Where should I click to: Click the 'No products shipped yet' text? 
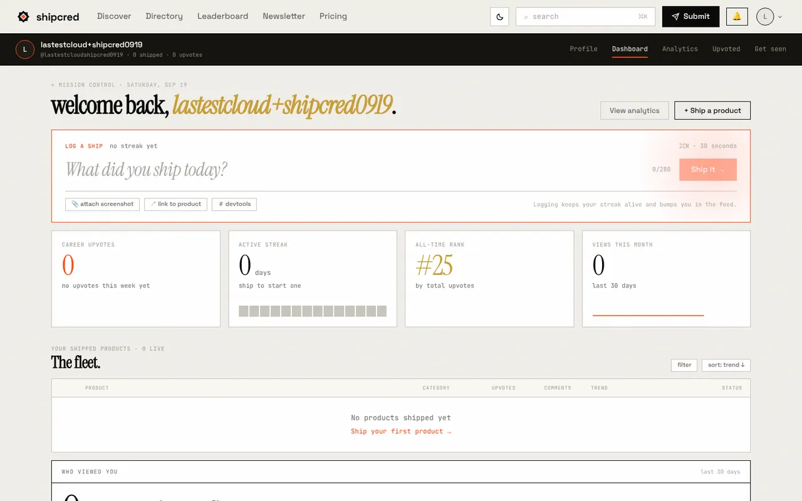[x=401, y=418]
